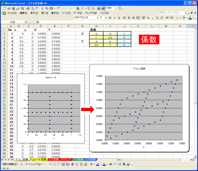Select the cell containing 0.3 under coefficient b
The width and height of the screenshot is (198, 171).
(110, 38)
